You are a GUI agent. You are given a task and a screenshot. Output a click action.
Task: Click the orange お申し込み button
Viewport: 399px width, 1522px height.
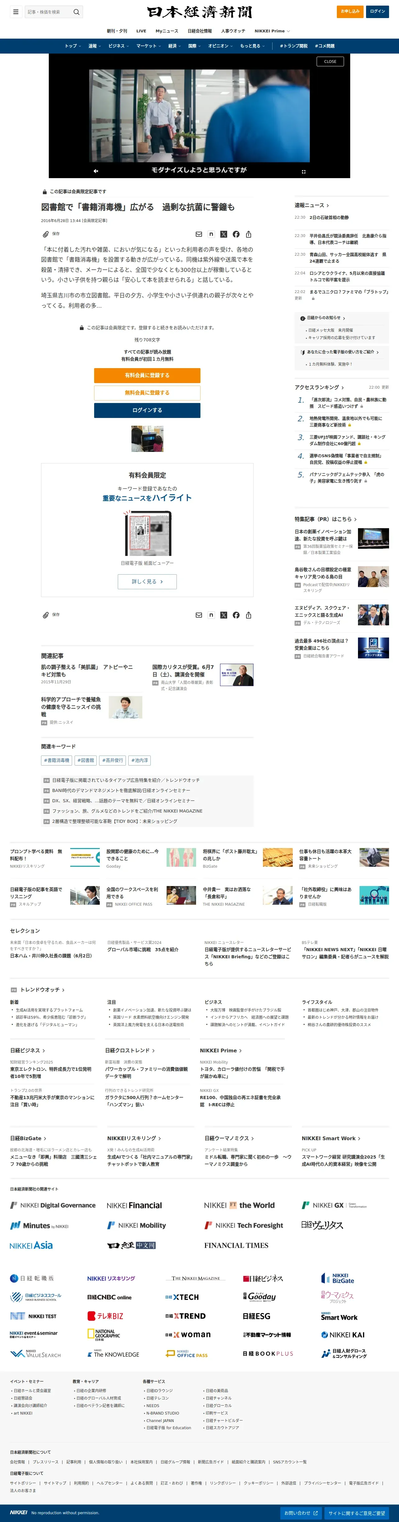pos(350,11)
